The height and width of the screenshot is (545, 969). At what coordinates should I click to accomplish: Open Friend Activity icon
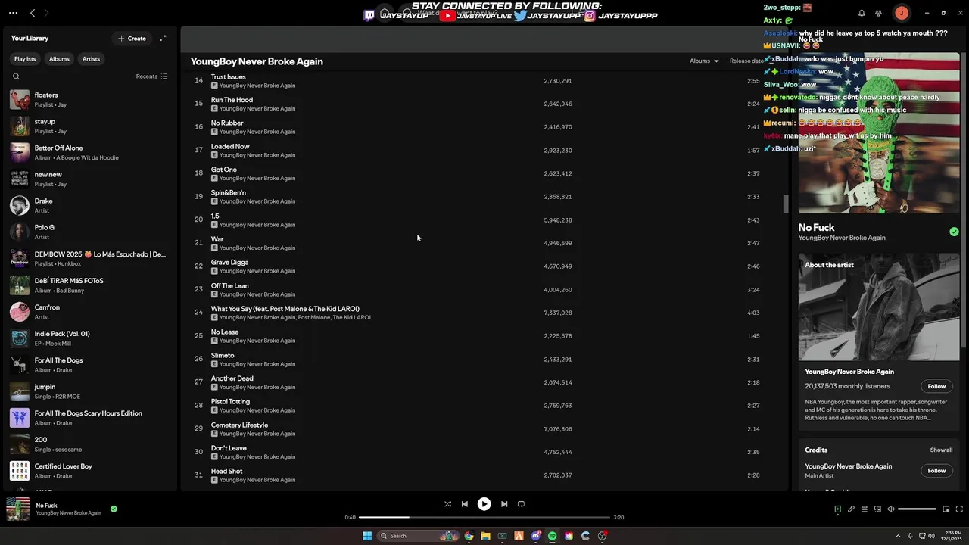pyautogui.click(x=878, y=13)
